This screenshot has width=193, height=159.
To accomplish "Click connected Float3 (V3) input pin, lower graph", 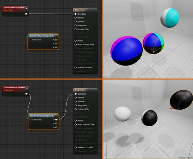I will pos(30,120).
